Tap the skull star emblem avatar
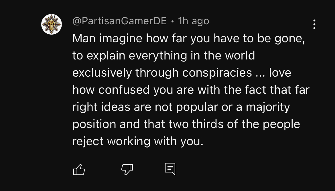The width and height of the screenshot is (335, 191). [x=52, y=24]
